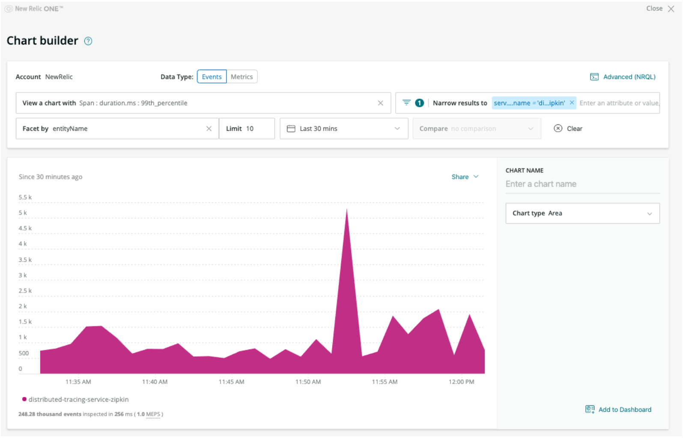Click the 'Enter a chart name' field
Screen dimensions: 683x438
[582, 184]
